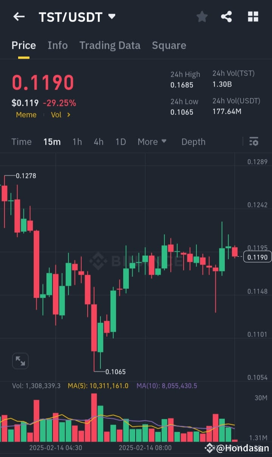Enable the 1D timeframe
This screenshot has height=457, width=272.
(x=121, y=142)
